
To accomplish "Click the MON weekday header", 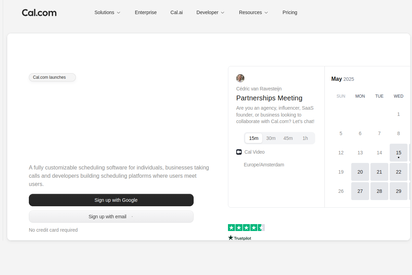I will coord(360,96).
